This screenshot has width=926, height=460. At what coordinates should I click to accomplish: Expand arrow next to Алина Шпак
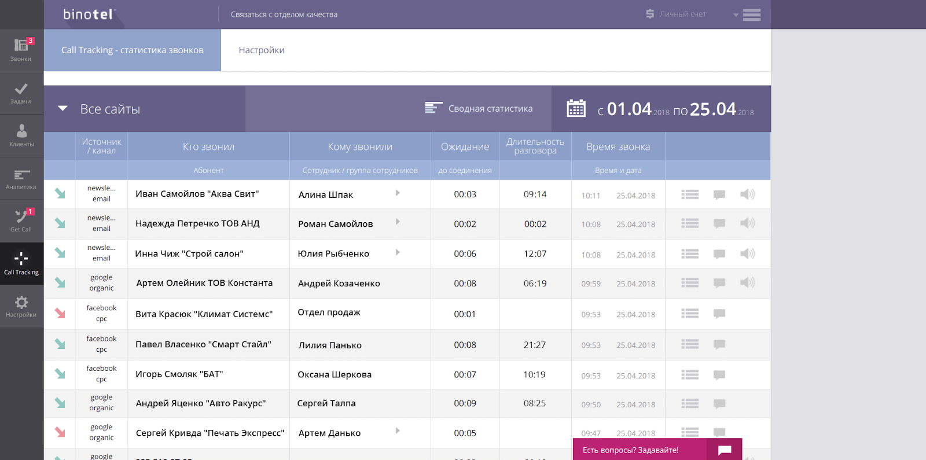[398, 193]
